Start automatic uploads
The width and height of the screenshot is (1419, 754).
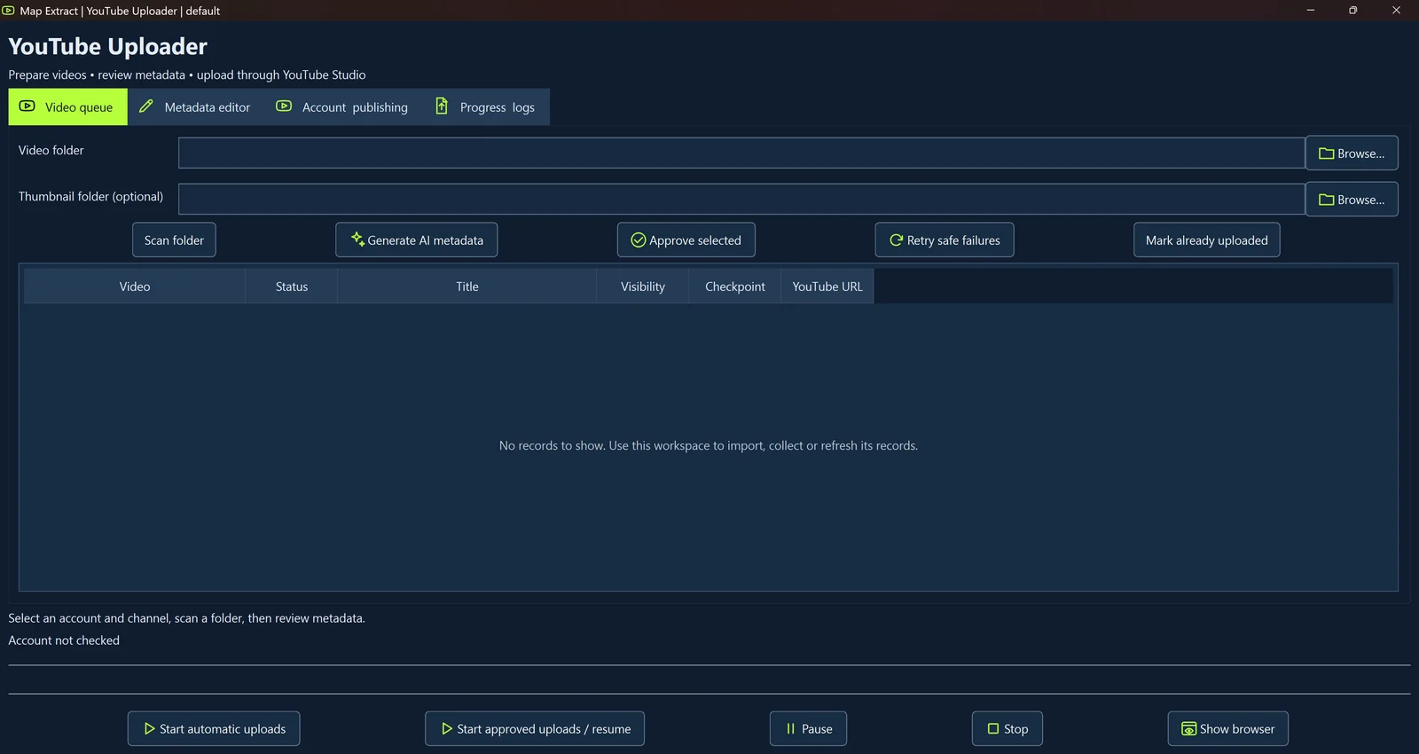coord(214,728)
